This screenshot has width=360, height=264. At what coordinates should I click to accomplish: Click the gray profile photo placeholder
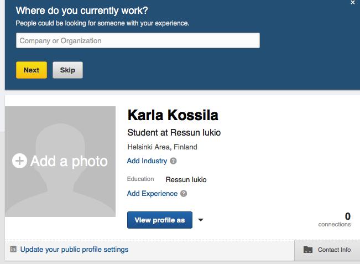(x=60, y=161)
